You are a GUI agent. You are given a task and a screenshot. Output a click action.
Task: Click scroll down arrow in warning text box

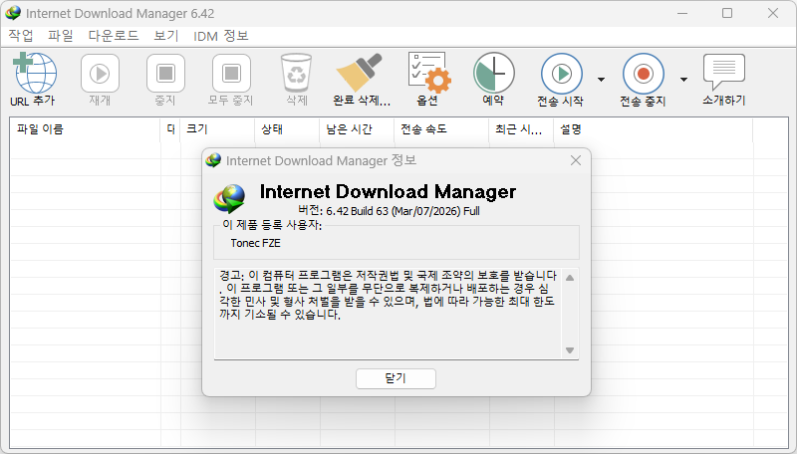click(570, 350)
